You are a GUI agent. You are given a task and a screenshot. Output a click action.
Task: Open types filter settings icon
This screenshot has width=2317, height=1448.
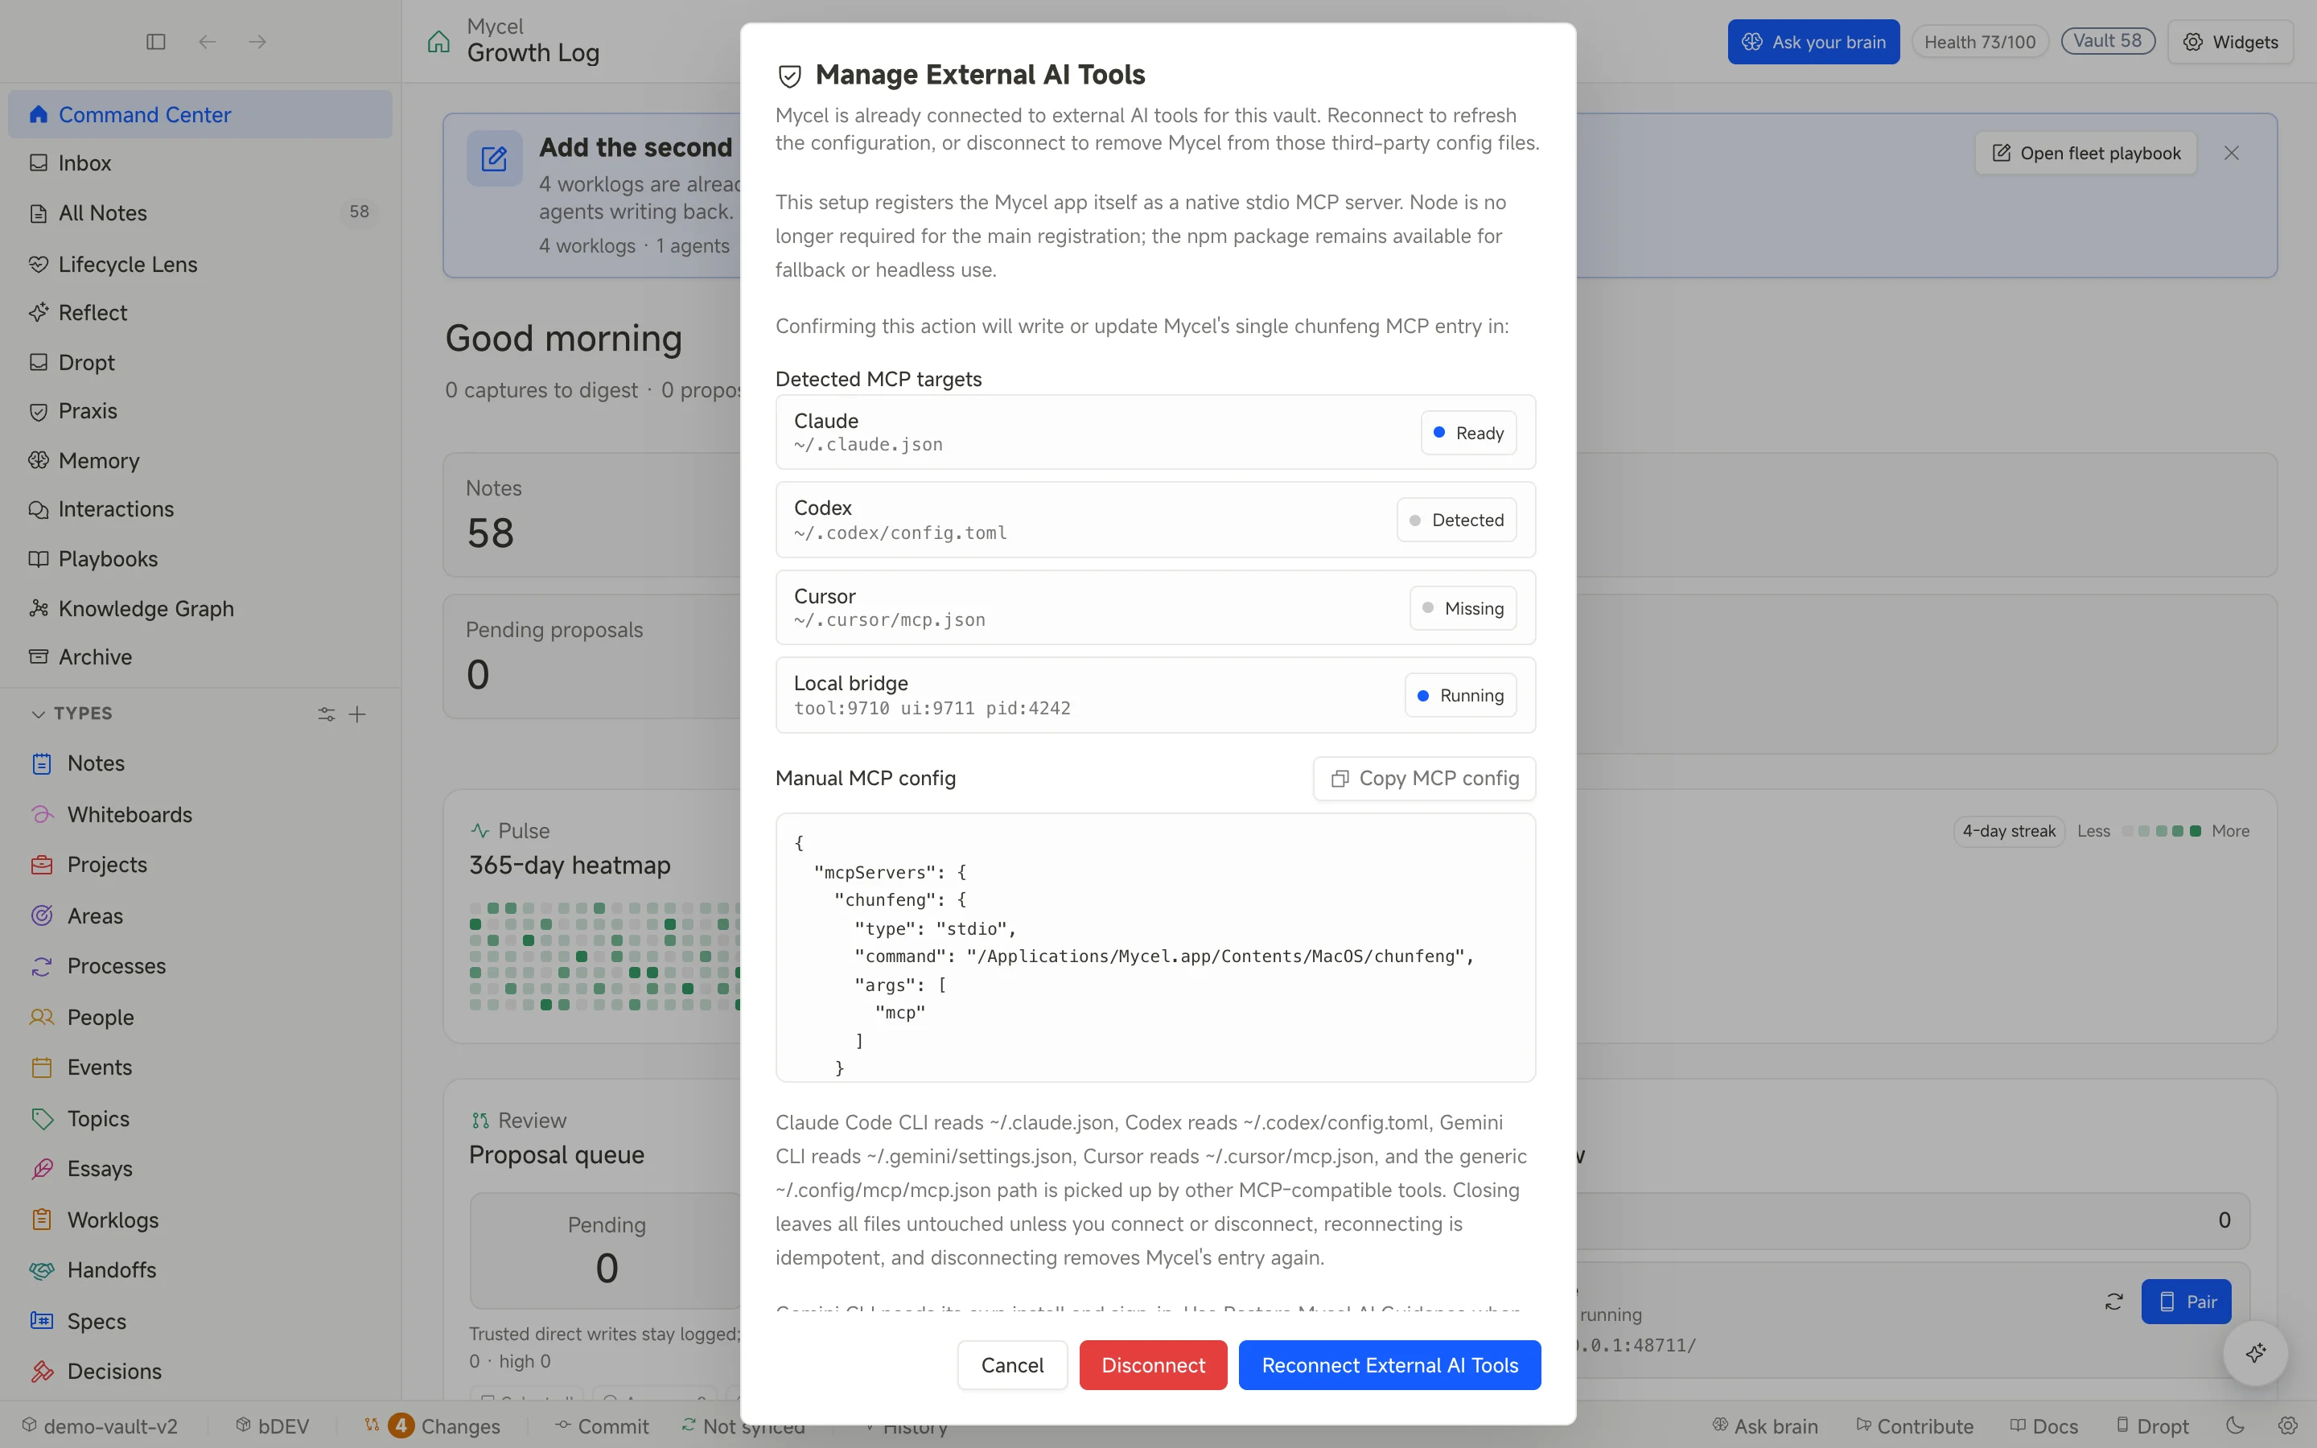327,714
